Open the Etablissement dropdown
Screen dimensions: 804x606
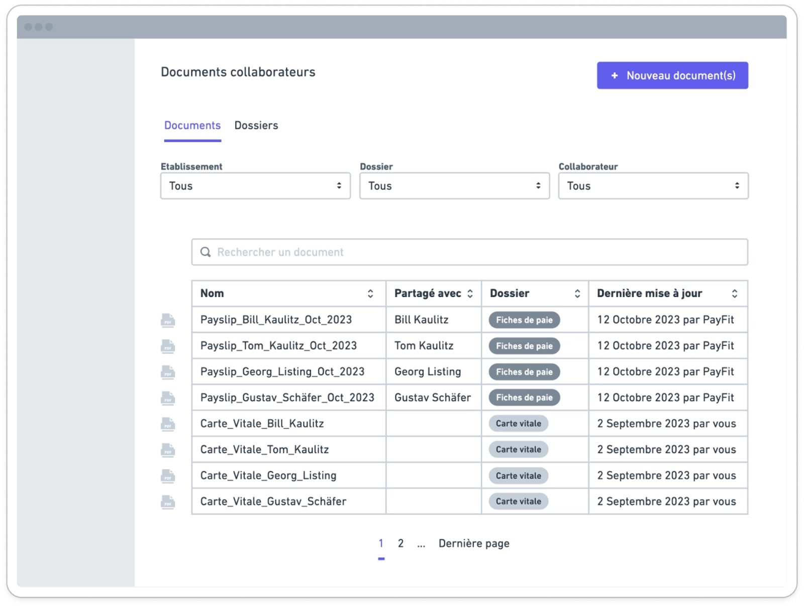click(x=255, y=186)
